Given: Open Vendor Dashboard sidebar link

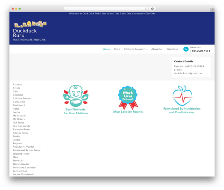Looking at the screenshot, I should pyautogui.click(x=23, y=174).
